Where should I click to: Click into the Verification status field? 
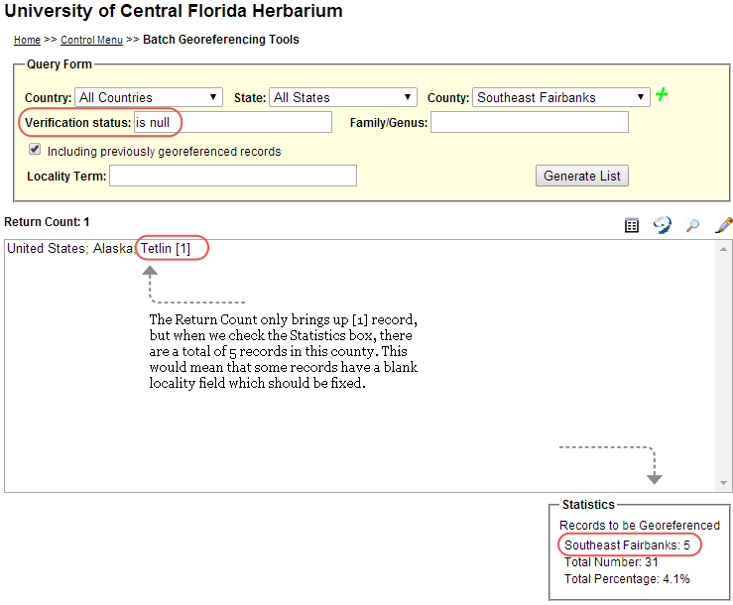[x=233, y=122]
